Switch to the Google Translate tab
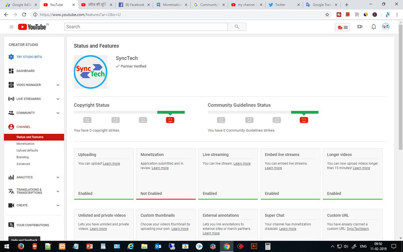Image resolution: width=403 pixels, height=252 pixels. click(x=322, y=5)
